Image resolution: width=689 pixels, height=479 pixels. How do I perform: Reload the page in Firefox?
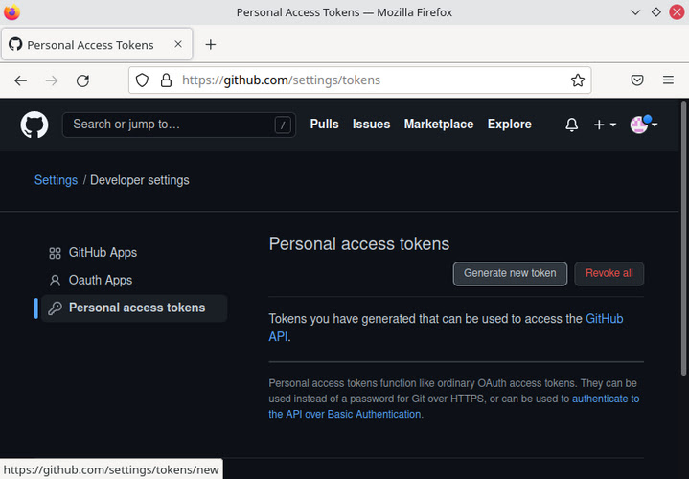(83, 80)
